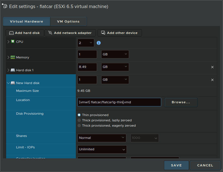Click the New Hard disk drive icon
Screen dimensions: 223x172
pyautogui.click(x=13, y=83)
